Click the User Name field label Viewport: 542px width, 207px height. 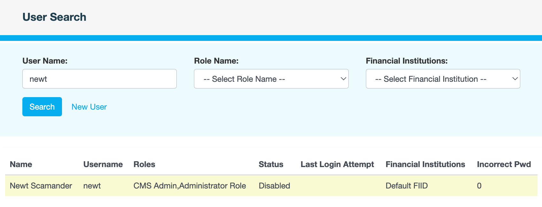coord(45,61)
